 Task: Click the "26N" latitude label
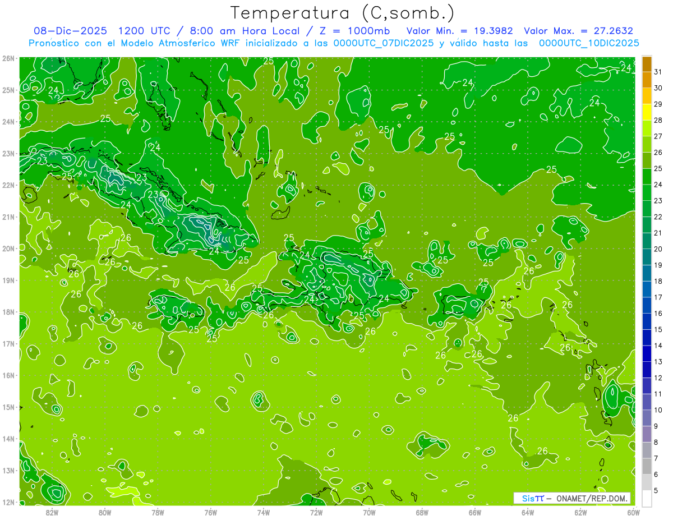click(8, 58)
